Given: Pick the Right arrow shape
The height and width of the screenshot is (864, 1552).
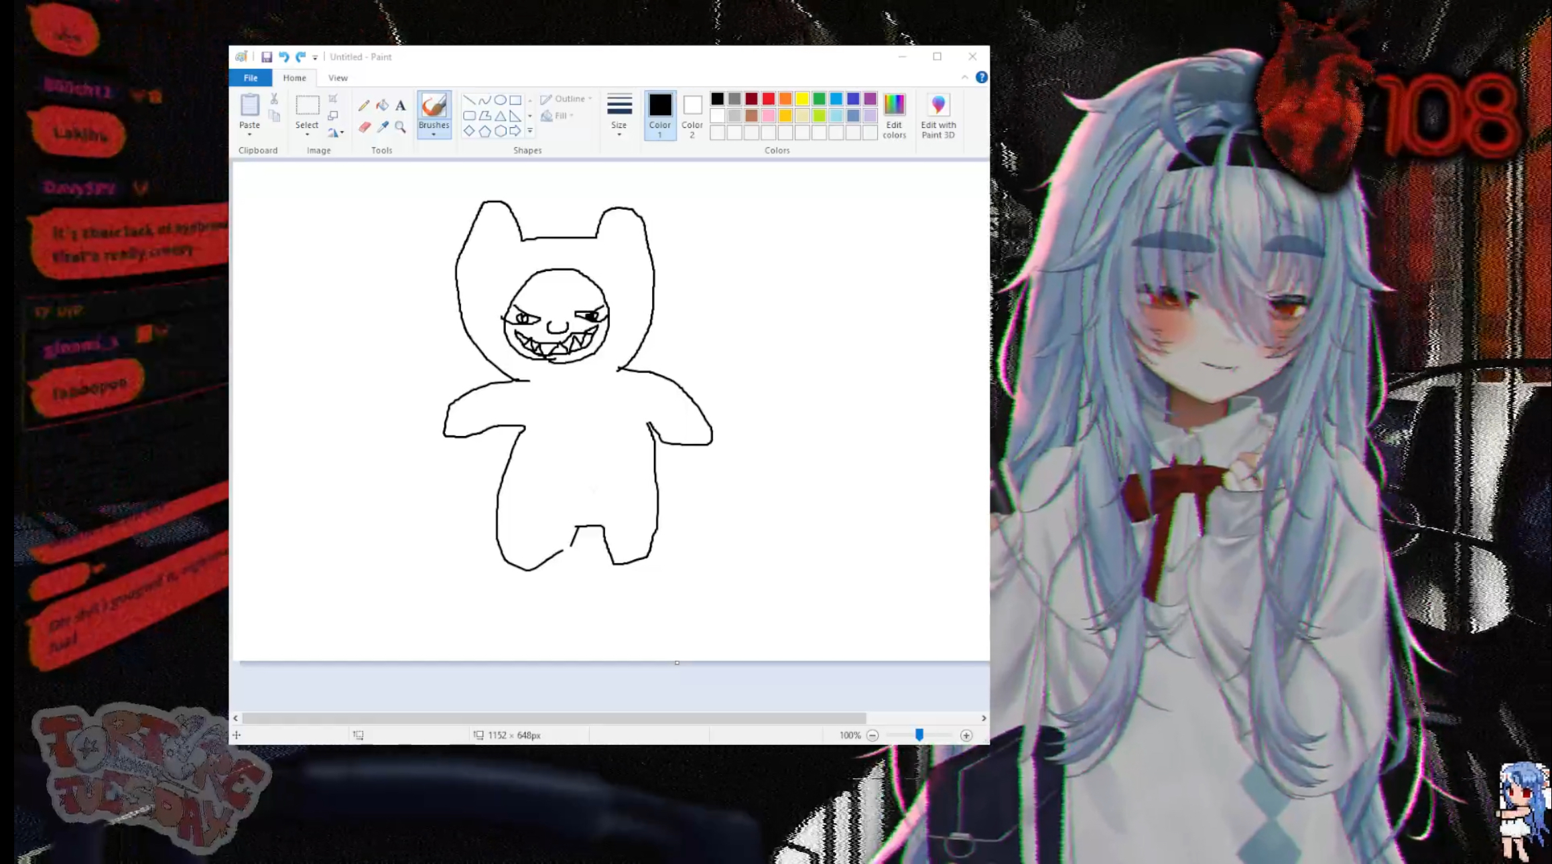Looking at the screenshot, I should point(515,131).
